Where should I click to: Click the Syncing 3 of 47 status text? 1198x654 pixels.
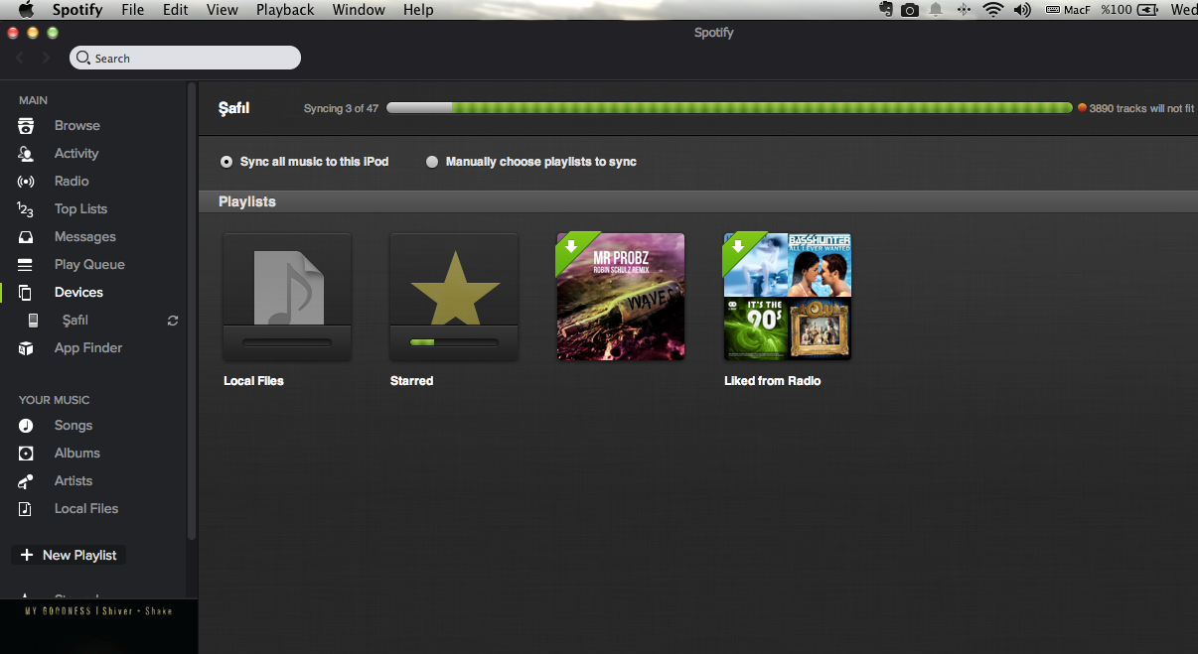click(341, 109)
